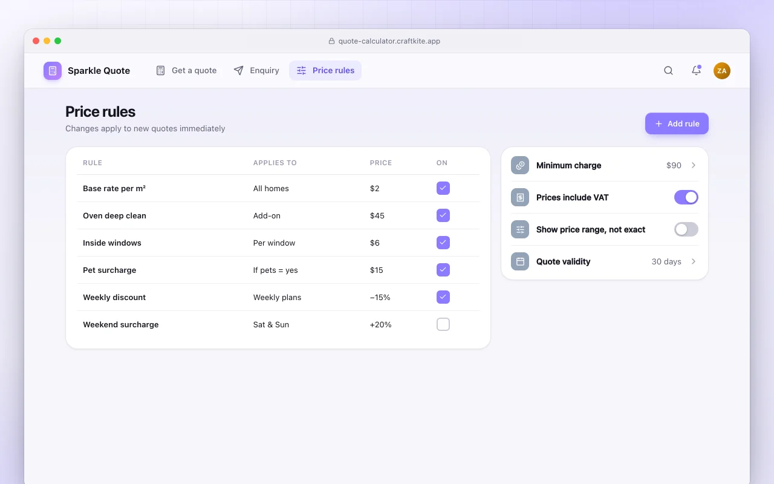Click the 30 days validity value
Screen dimensions: 774x484
tap(666, 261)
